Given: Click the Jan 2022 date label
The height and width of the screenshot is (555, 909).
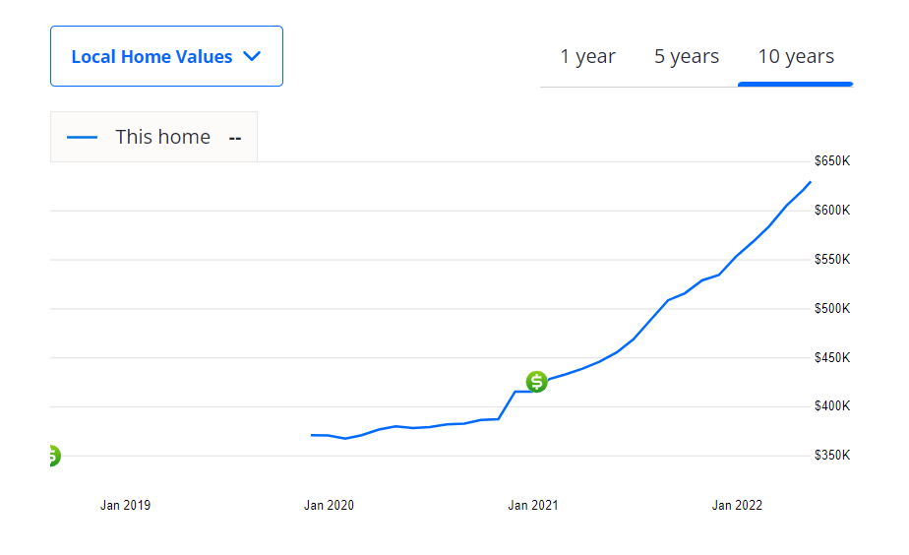Looking at the screenshot, I should tap(737, 506).
